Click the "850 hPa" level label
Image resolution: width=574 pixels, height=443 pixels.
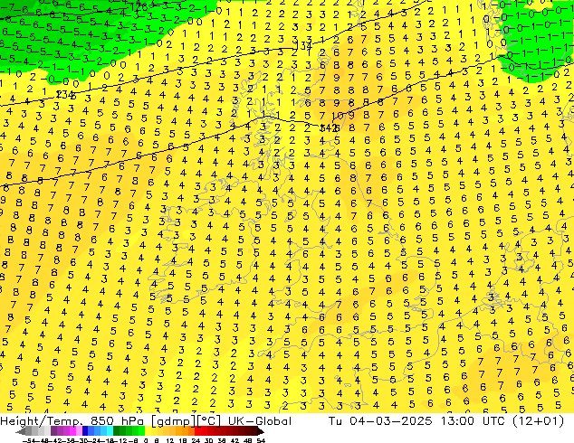tap(119, 421)
